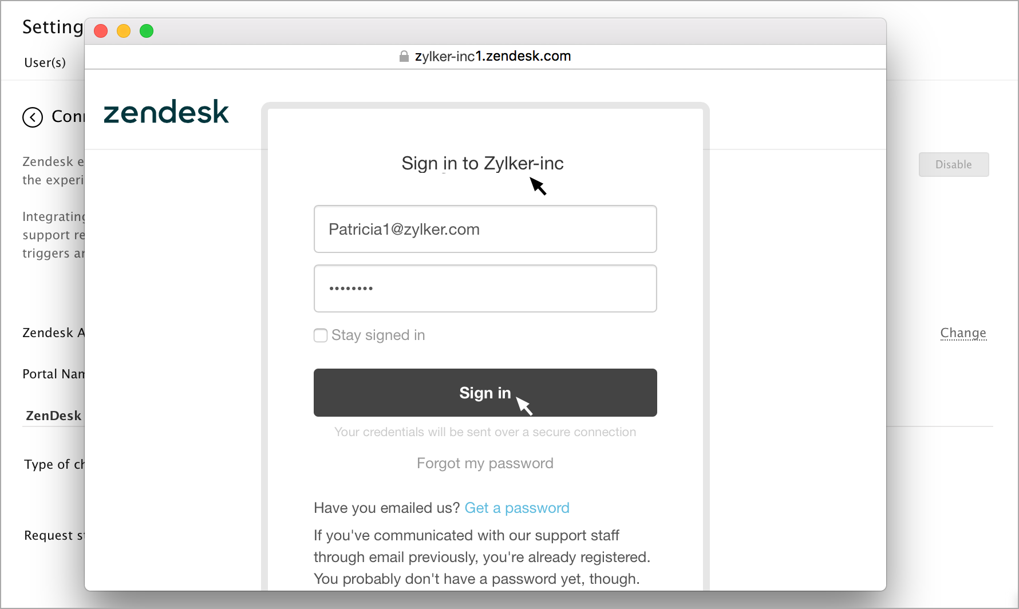This screenshot has height=609, width=1019.
Task: Open the User(s) tab in Settings
Action: (45, 62)
